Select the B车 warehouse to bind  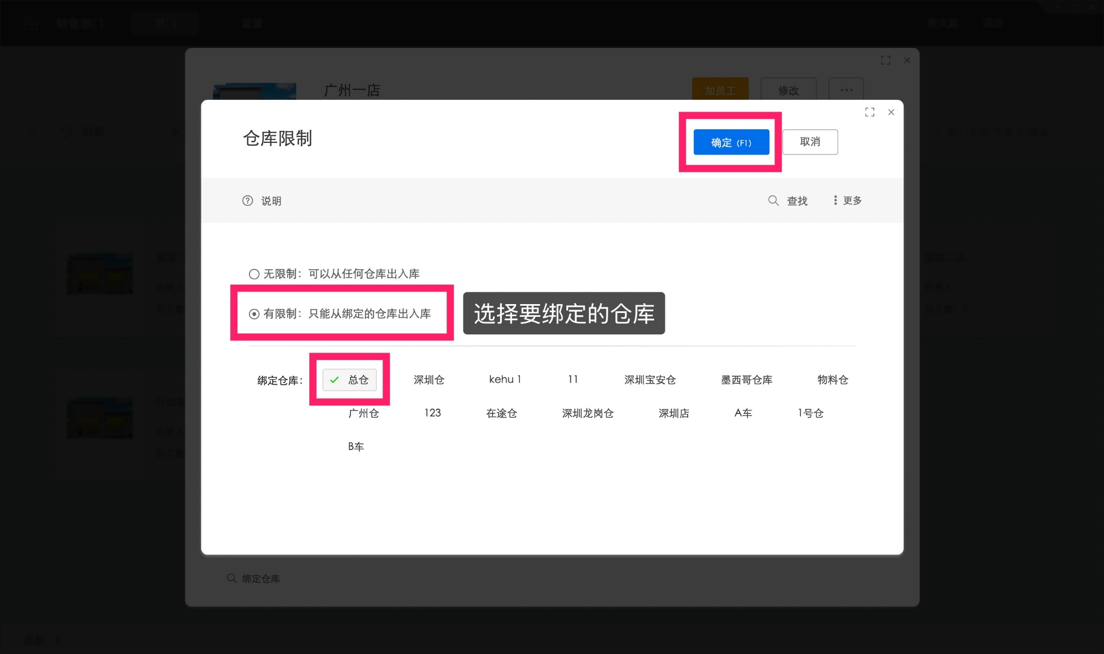click(x=356, y=446)
